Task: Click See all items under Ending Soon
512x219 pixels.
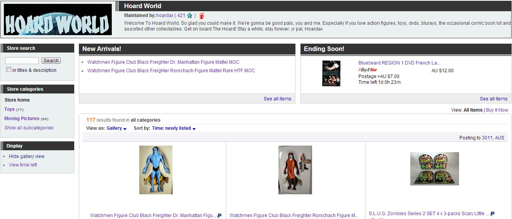Action: [x=493, y=99]
